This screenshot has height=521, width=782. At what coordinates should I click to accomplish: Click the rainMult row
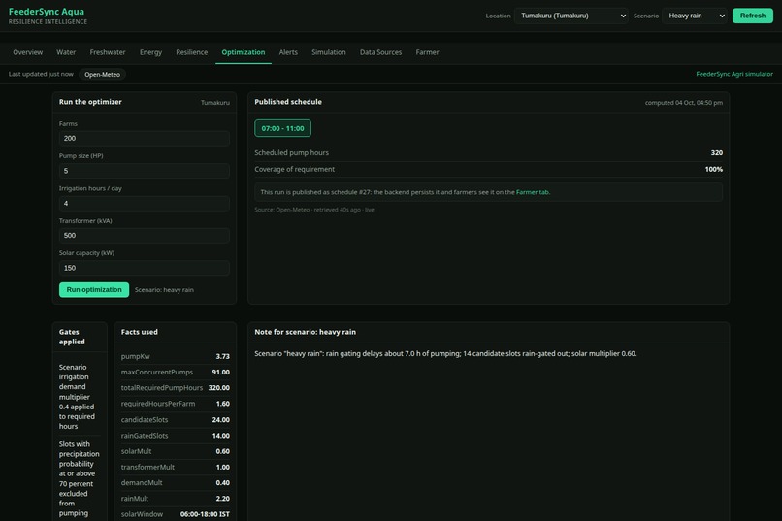click(x=175, y=498)
